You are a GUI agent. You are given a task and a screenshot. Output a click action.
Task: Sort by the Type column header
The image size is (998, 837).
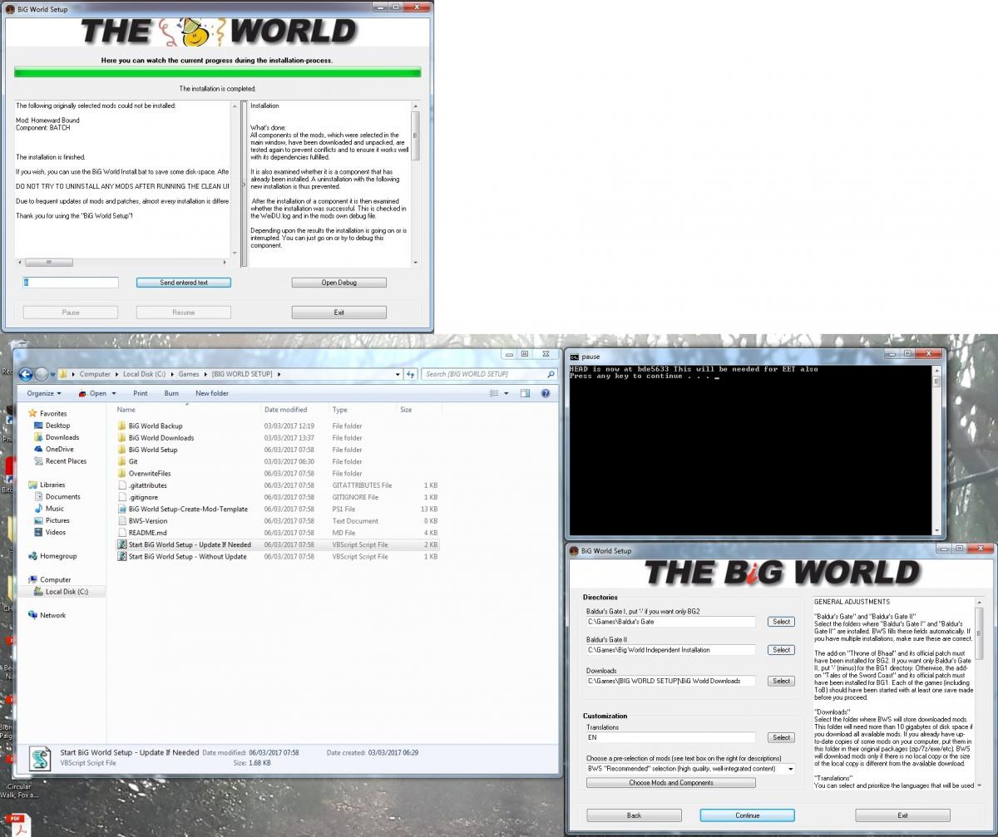pyautogui.click(x=363, y=410)
